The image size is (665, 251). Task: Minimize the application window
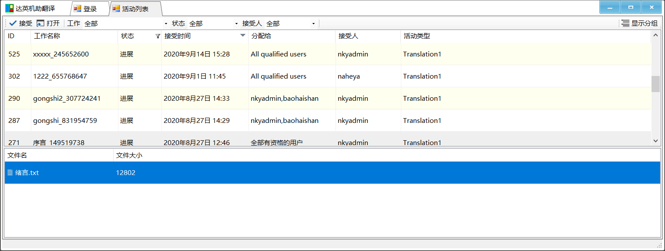tap(610, 7)
